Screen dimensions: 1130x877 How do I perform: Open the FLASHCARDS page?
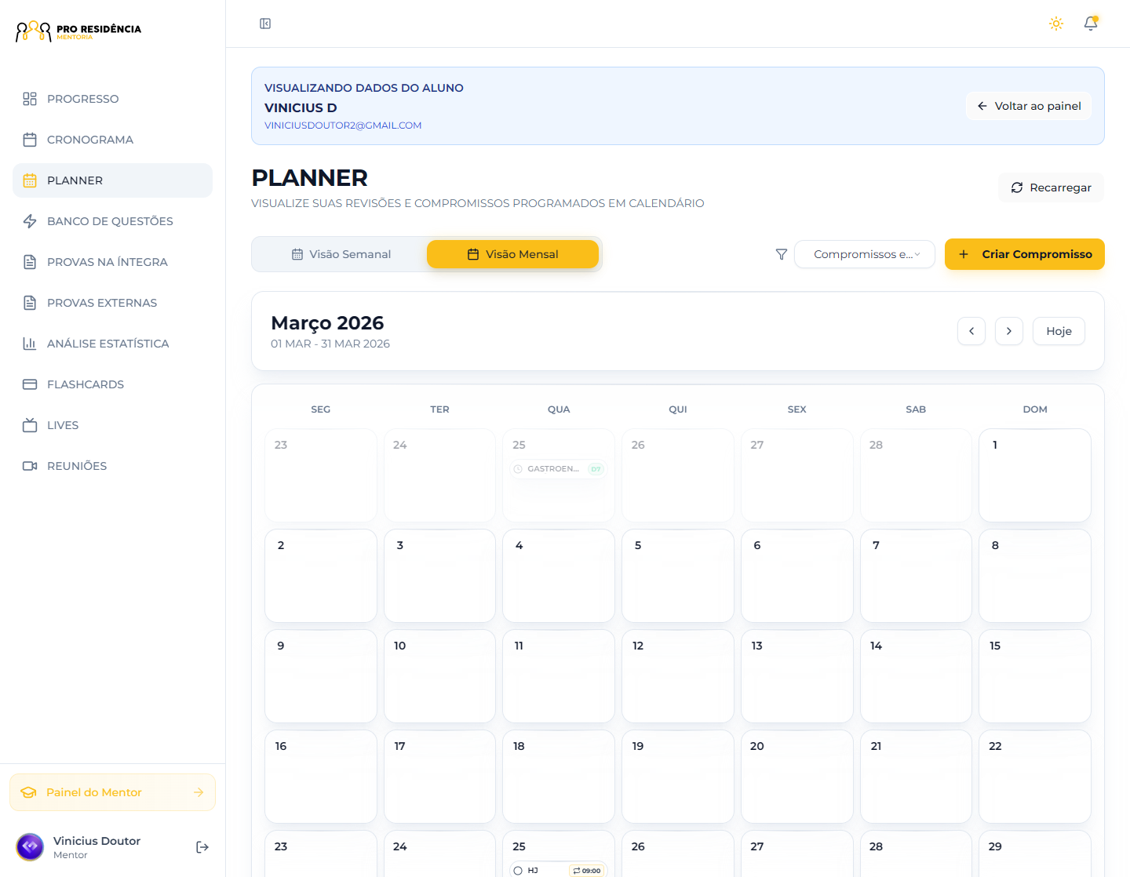pos(112,384)
